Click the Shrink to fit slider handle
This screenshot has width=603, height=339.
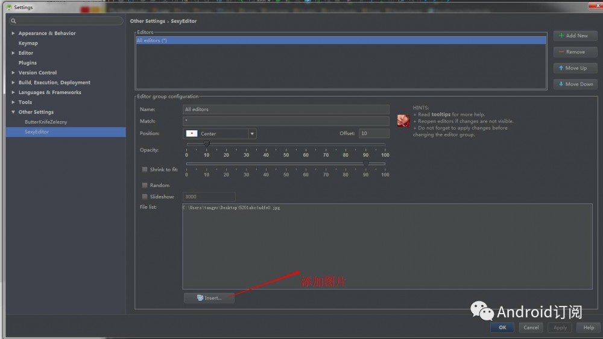(366, 163)
